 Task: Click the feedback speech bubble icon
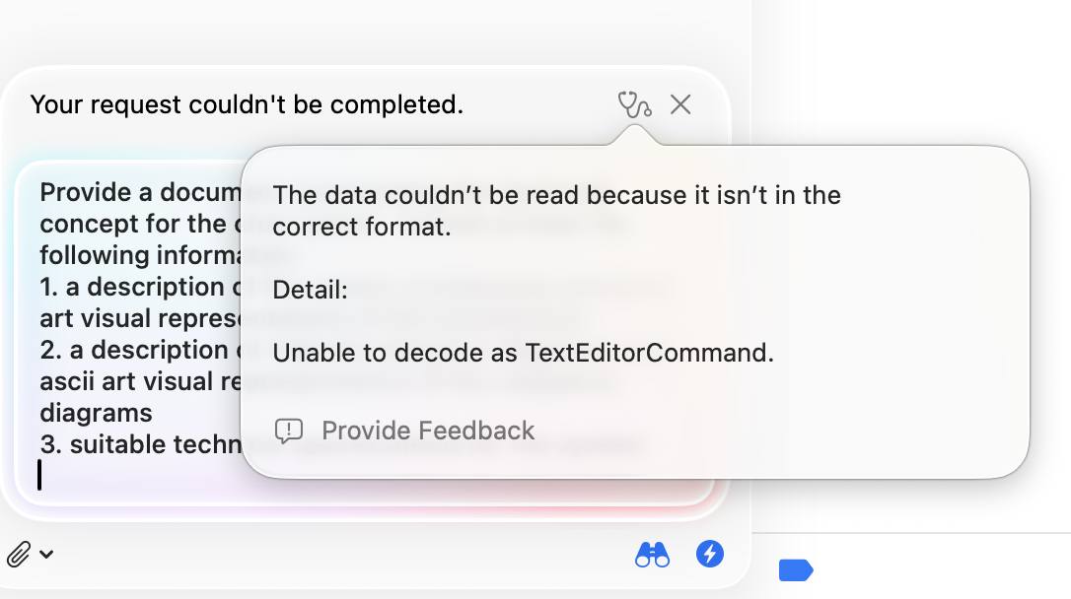point(289,431)
